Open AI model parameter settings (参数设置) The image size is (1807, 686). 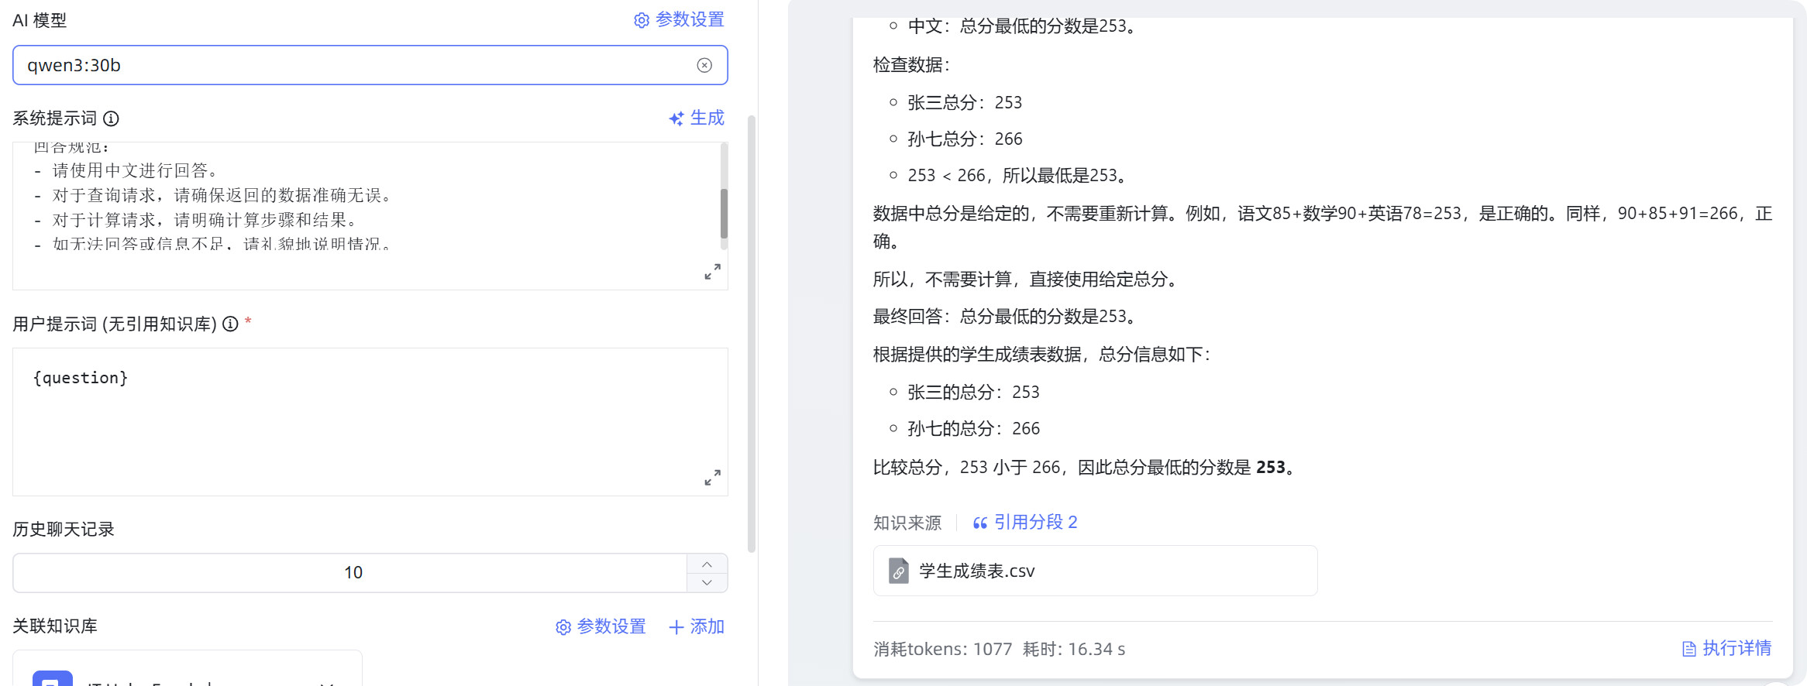coord(679,20)
